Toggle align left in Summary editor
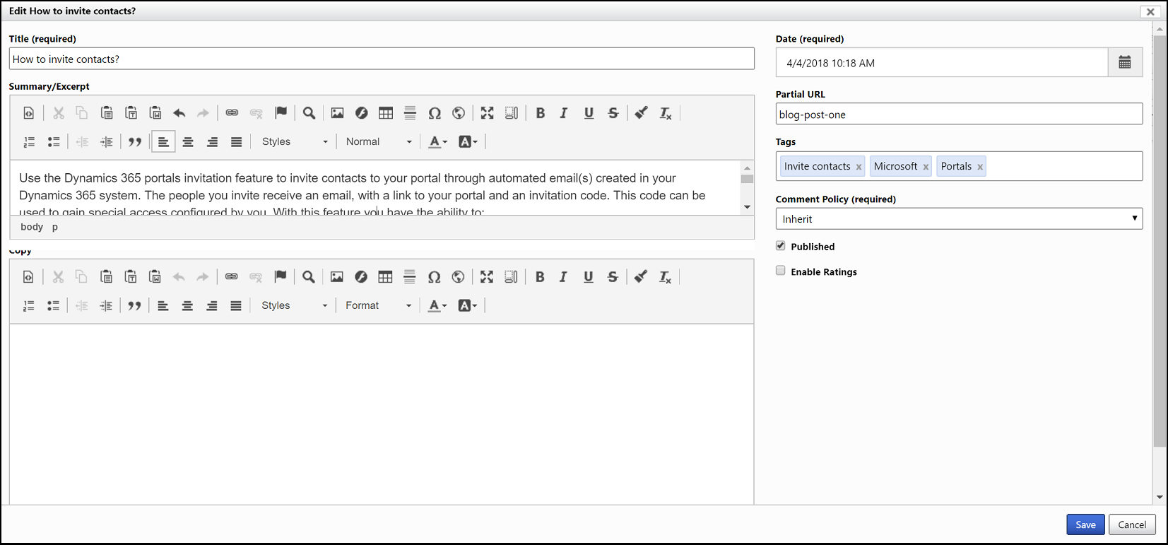Image resolution: width=1168 pixels, height=545 pixels. coord(163,142)
